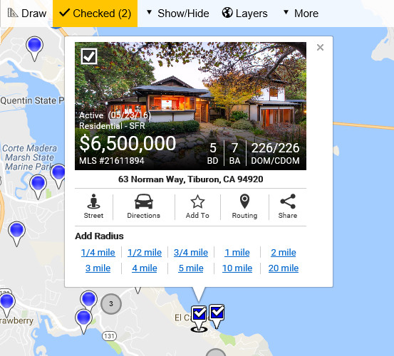
Task: Select the Draw tool in toolbar
Action: [x=27, y=14]
